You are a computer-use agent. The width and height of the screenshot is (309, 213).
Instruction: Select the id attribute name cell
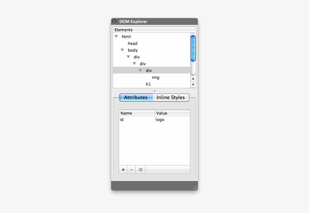tap(137, 120)
